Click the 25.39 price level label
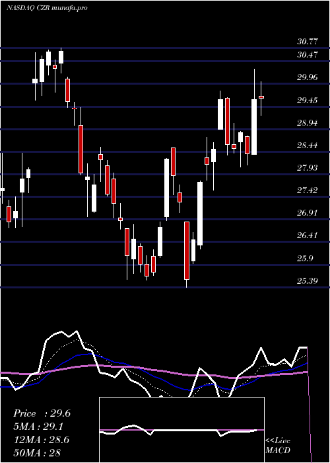 coord(308,280)
